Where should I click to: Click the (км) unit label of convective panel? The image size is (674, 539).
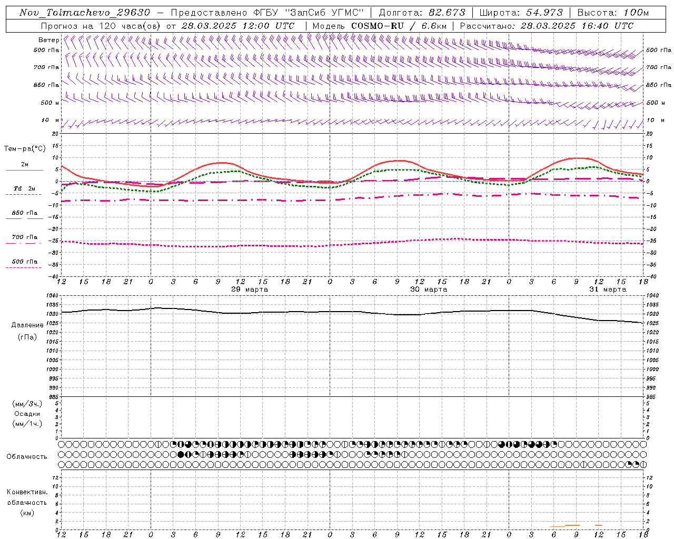(27, 512)
